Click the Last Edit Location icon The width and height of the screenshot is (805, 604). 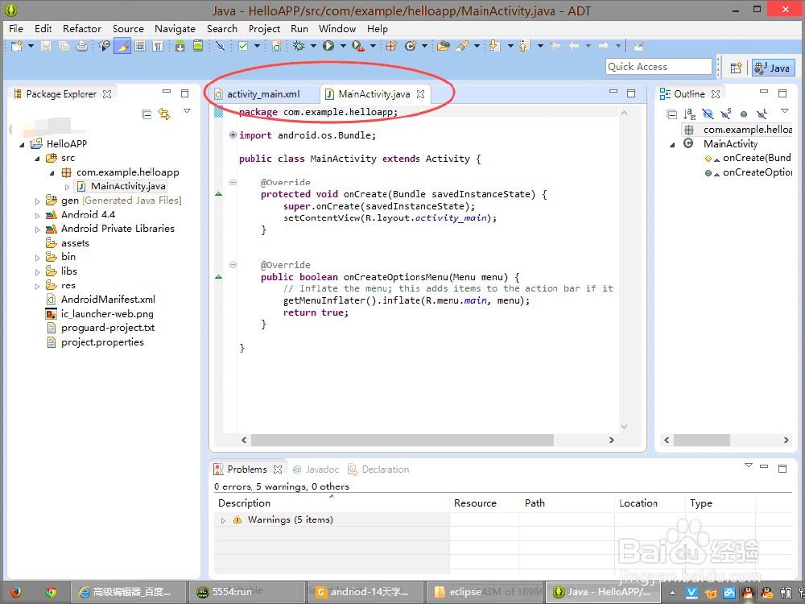pyautogui.click(x=555, y=46)
